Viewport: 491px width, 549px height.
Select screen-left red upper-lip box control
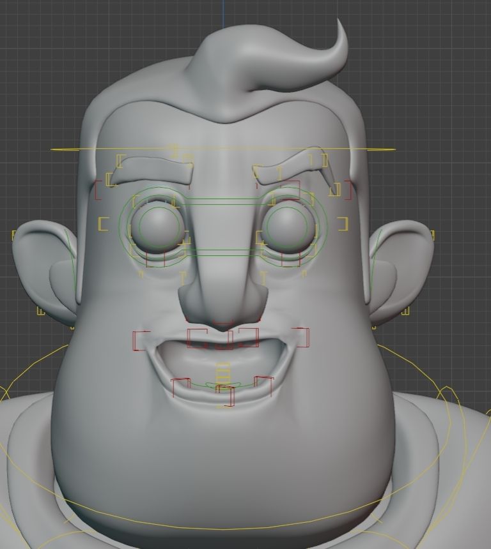pyautogui.click(x=198, y=338)
